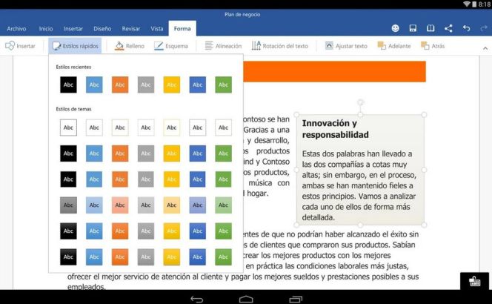Click the Estilos recientes section label
This screenshot has width=492, height=304.
[x=73, y=67]
